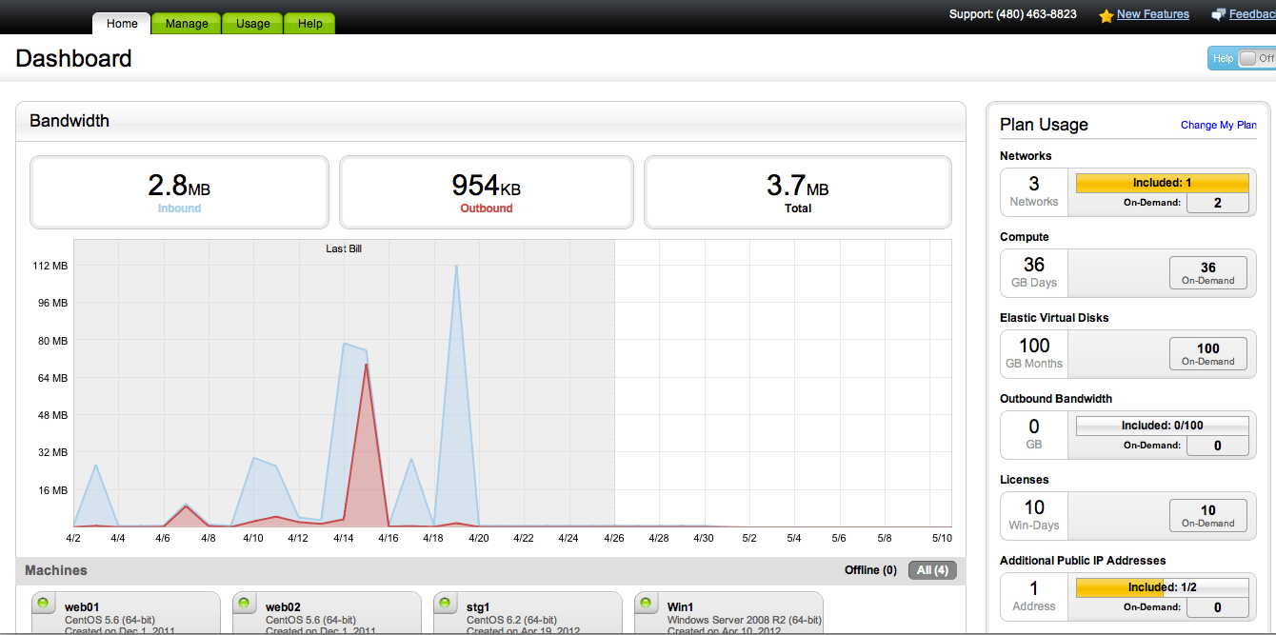This screenshot has width=1276, height=635.
Task: Switch to the Manage tab
Action: point(186,23)
